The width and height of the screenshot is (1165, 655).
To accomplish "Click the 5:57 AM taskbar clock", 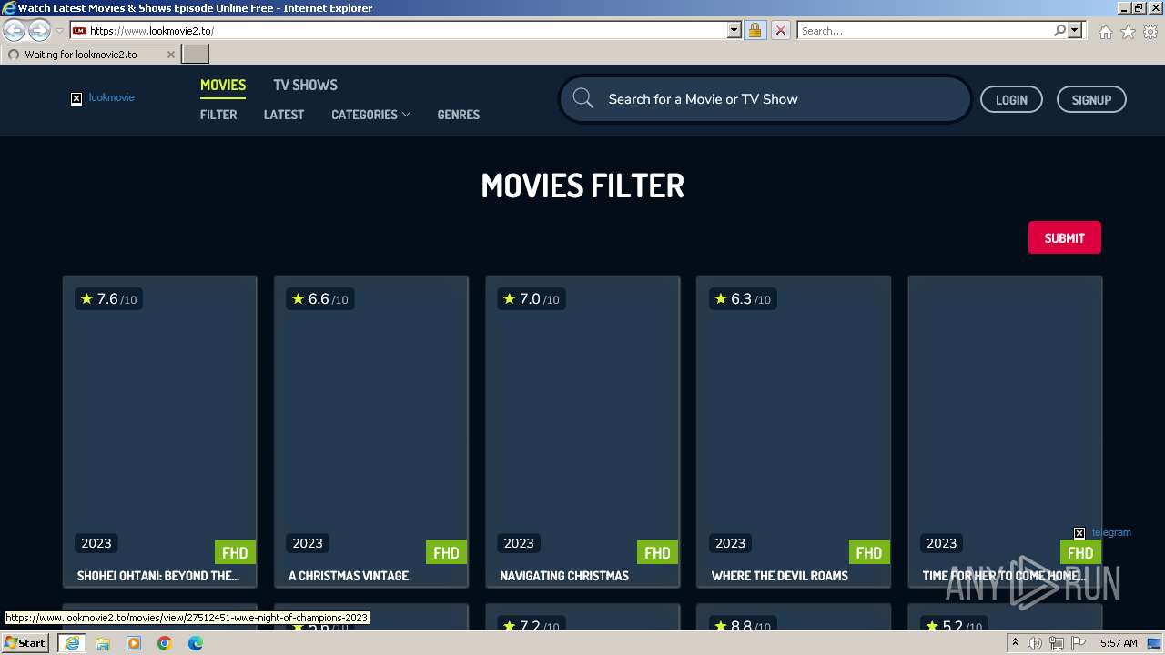I will 1119,643.
